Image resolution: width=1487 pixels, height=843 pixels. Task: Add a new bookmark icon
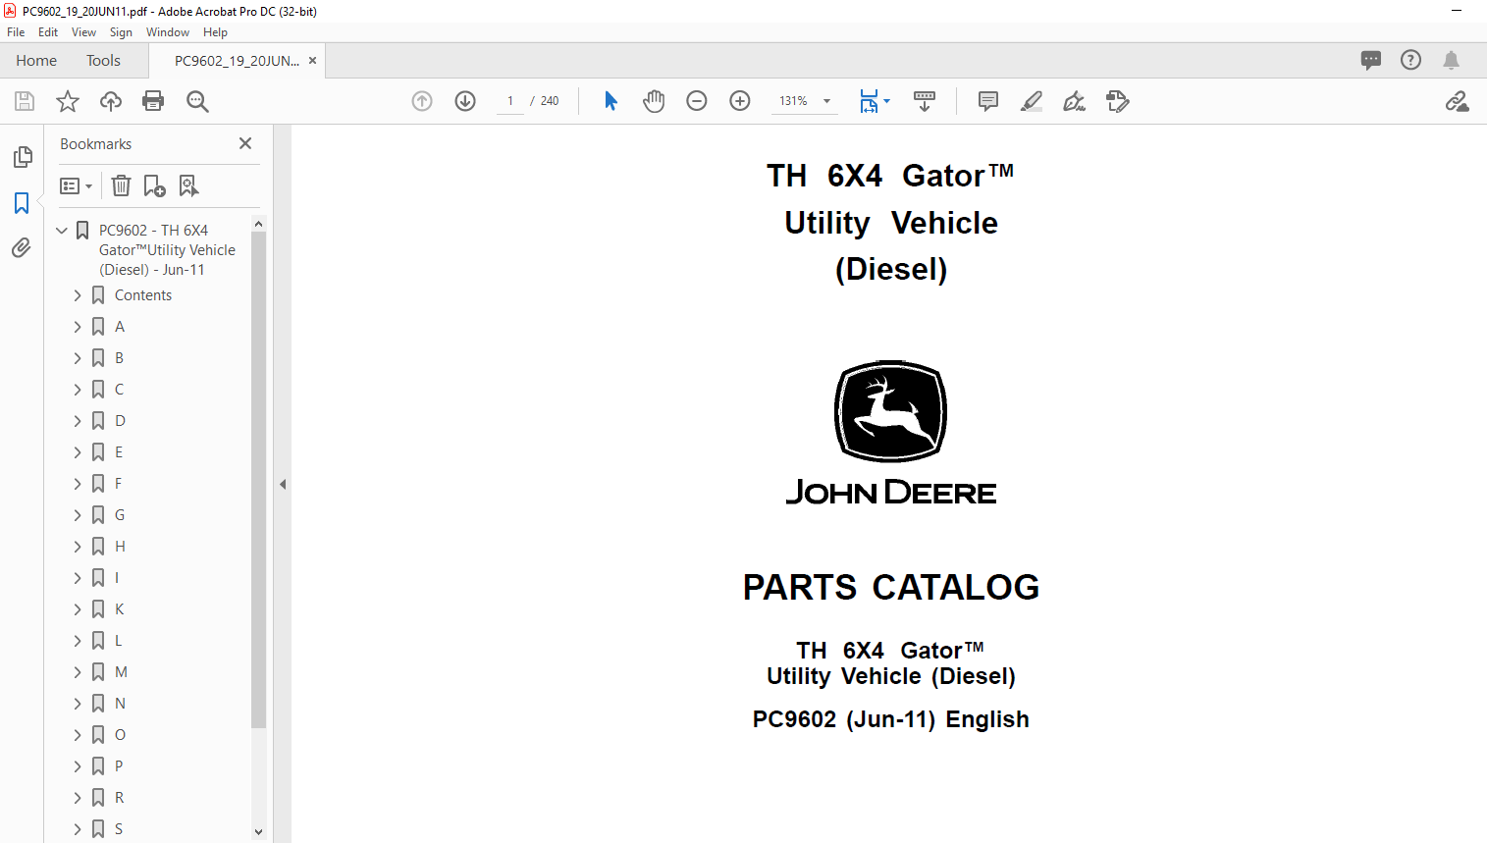(154, 185)
